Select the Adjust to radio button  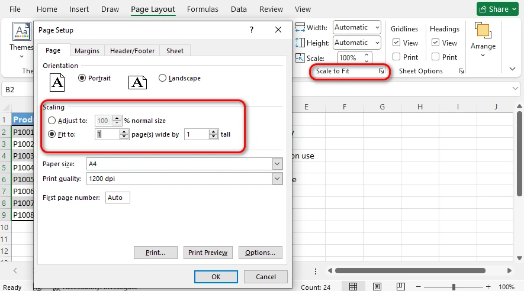coord(52,121)
